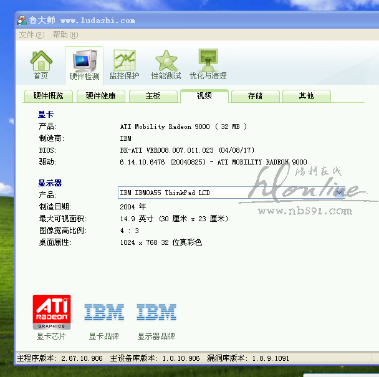
Task: Click the 图像宽高比例: label
Action: point(63,231)
